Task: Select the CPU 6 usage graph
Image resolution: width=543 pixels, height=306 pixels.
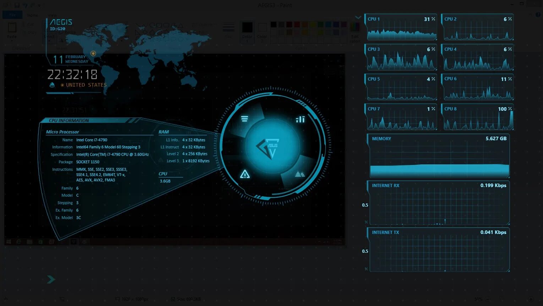Action: pyautogui.click(x=478, y=87)
